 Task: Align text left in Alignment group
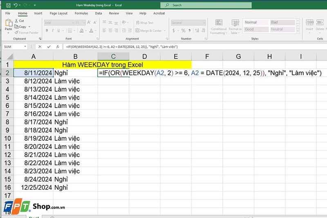pos(104,31)
